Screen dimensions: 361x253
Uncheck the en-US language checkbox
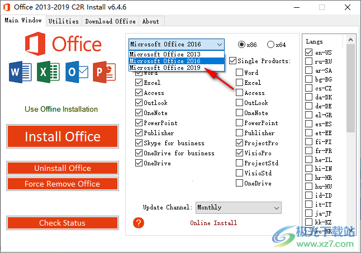pos(308,52)
